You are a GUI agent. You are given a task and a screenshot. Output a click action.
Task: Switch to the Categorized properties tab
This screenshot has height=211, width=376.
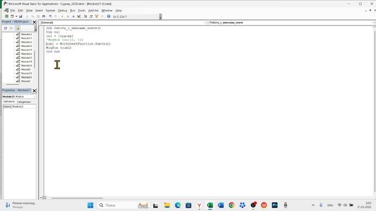click(x=23, y=101)
